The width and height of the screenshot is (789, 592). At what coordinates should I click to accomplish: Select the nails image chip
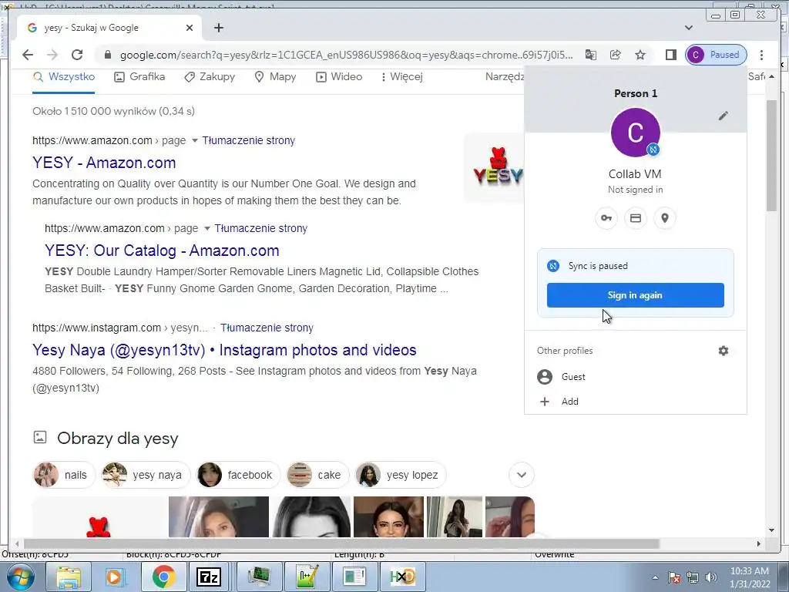(64, 475)
